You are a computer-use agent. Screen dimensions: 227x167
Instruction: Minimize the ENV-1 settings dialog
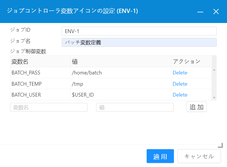tap(200, 11)
